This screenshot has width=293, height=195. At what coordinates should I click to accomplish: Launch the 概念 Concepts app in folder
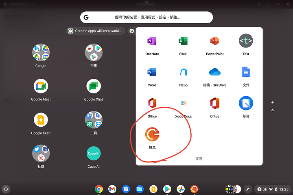pyautogui.click(x=152, y=134)
